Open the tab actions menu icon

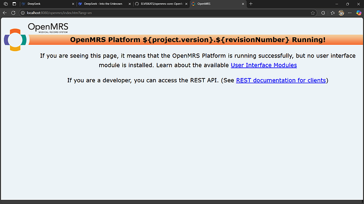pos(14,4)
